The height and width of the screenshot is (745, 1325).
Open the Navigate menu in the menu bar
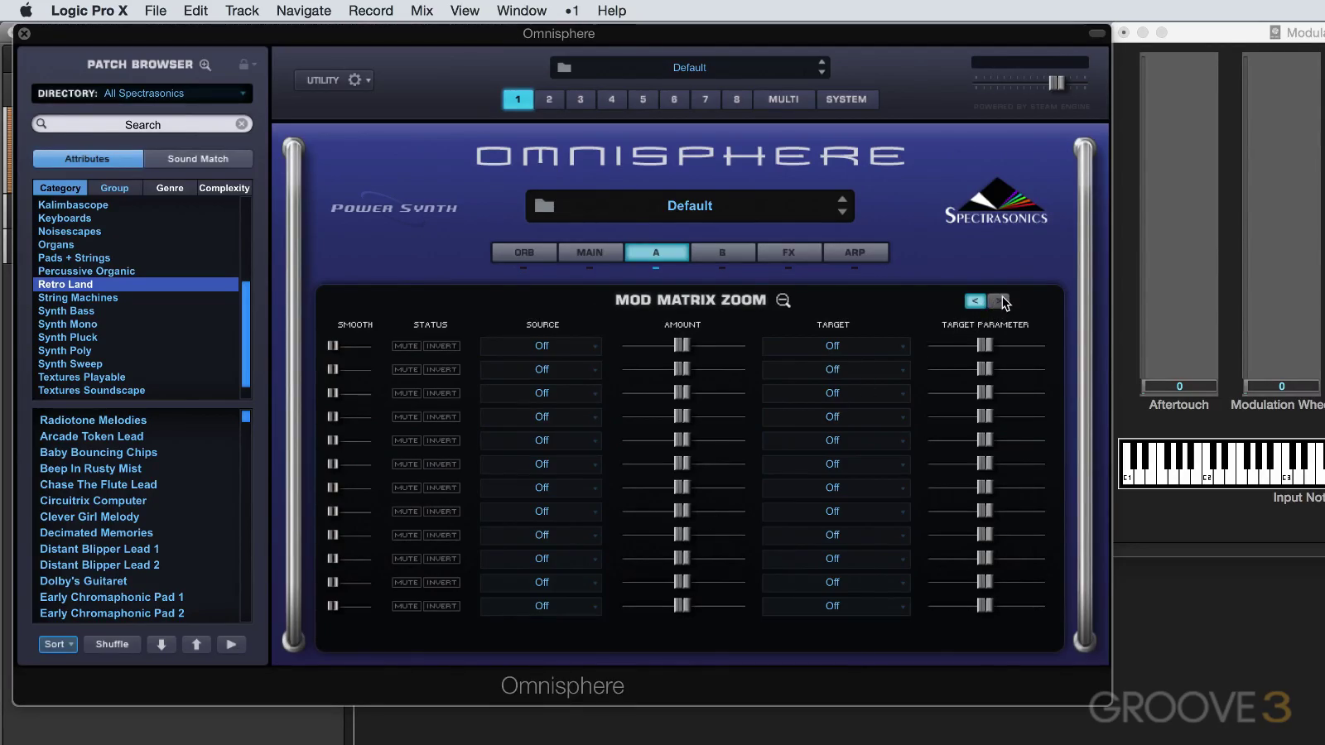[x=304, y=11]
